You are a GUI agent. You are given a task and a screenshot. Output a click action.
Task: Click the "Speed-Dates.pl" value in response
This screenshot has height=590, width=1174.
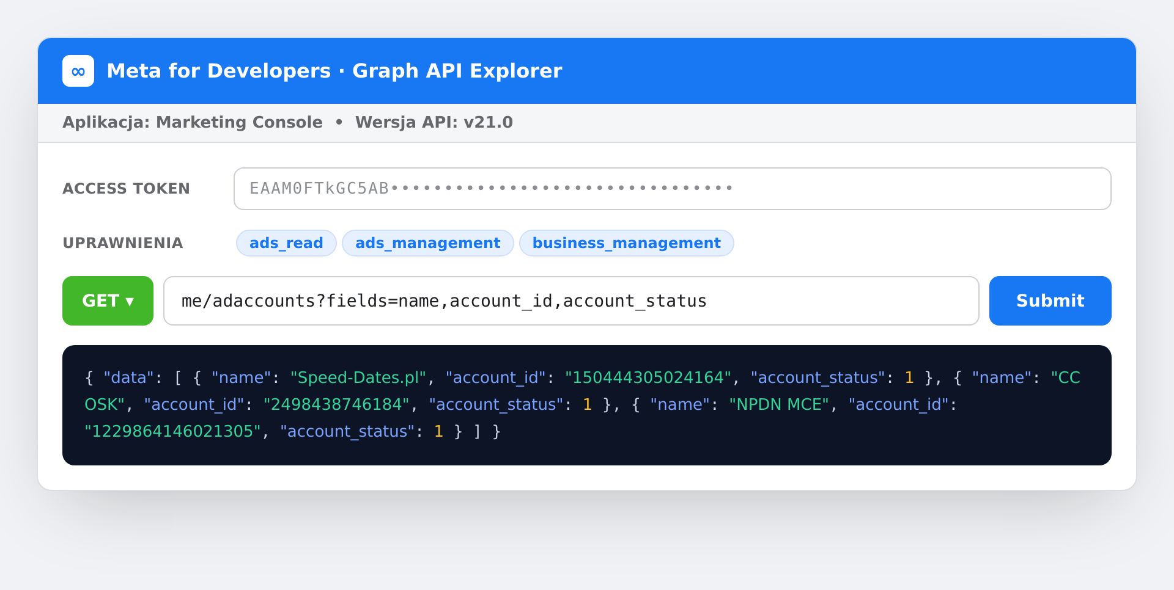[x=358, y=377]
